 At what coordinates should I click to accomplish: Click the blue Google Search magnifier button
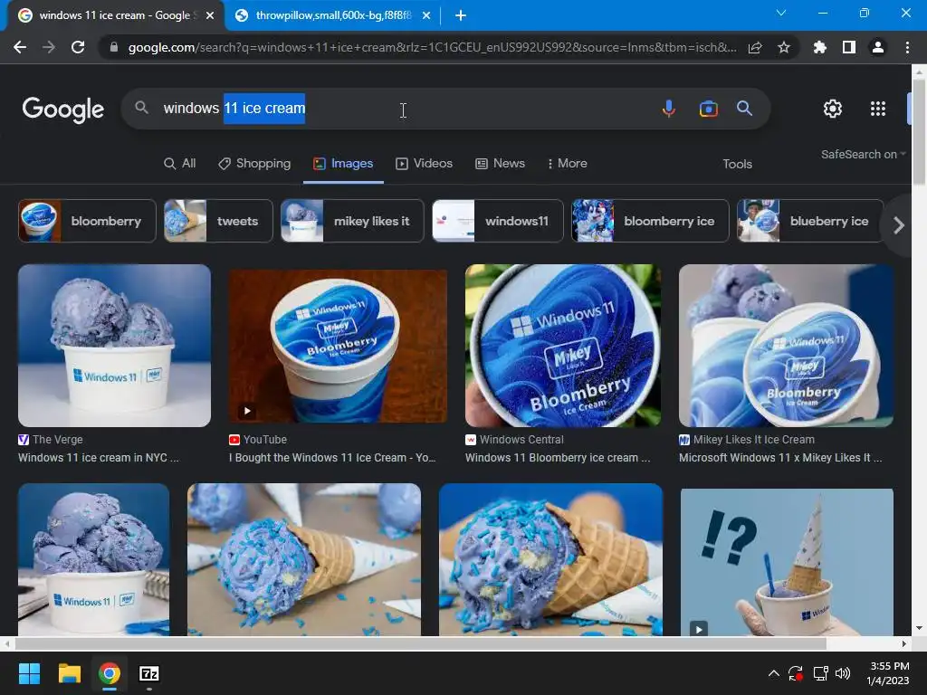744,109
